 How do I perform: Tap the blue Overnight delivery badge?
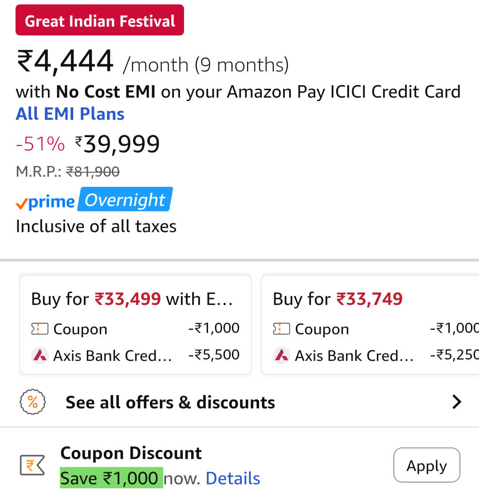click(x=125, y=200)
